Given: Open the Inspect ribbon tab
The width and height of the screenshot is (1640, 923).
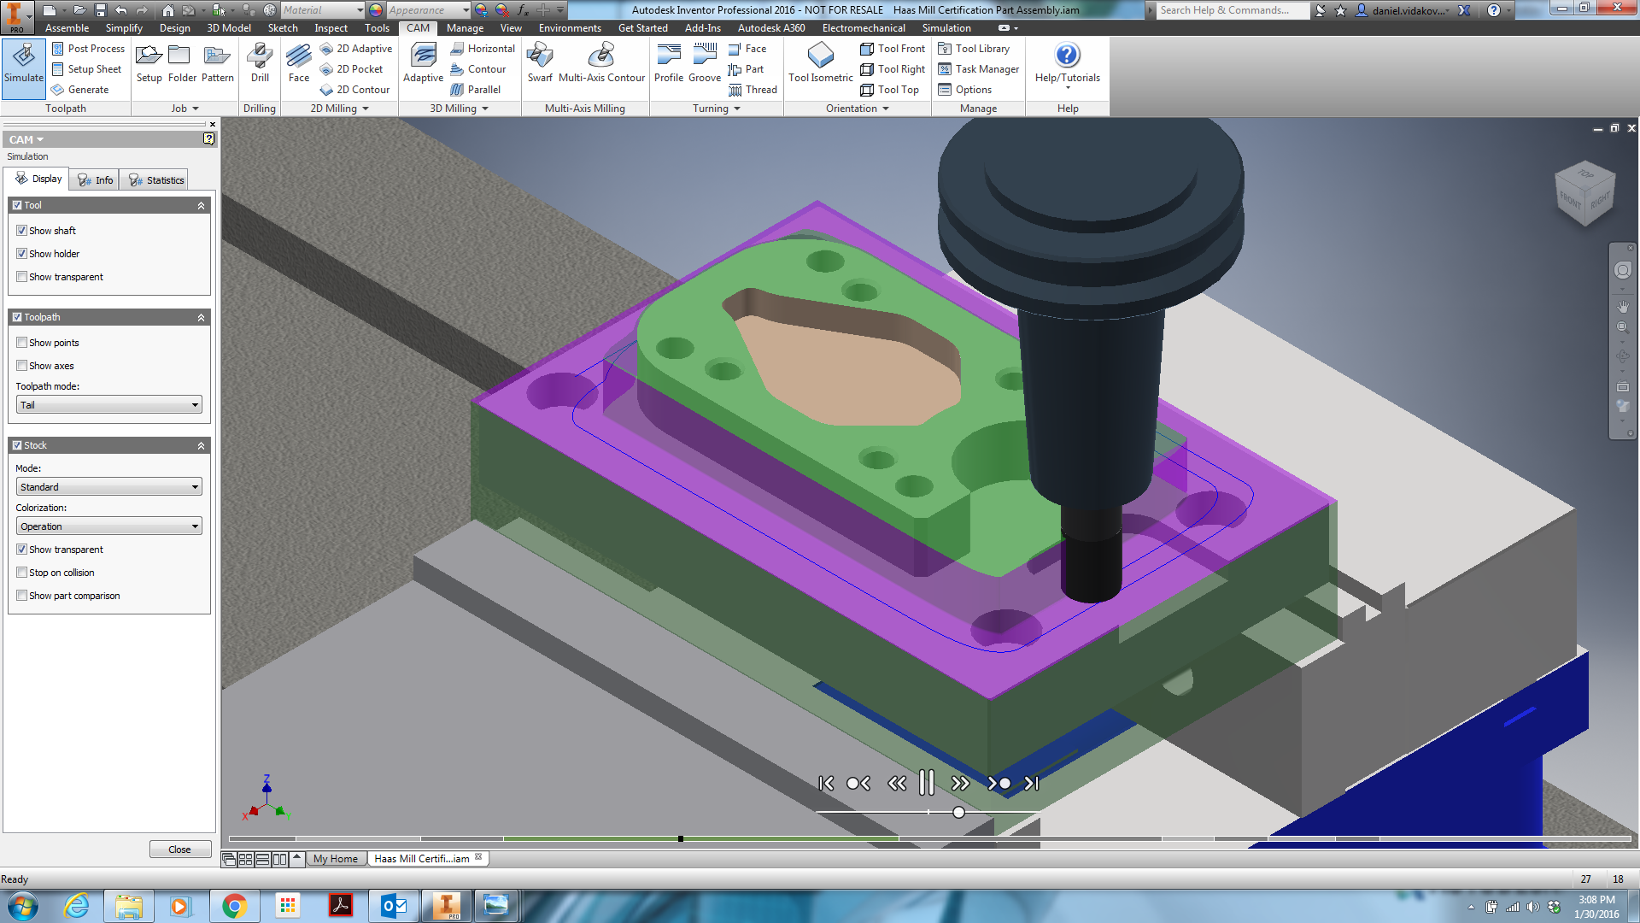Looking at the screenshot, I should (x=331, y=28).
